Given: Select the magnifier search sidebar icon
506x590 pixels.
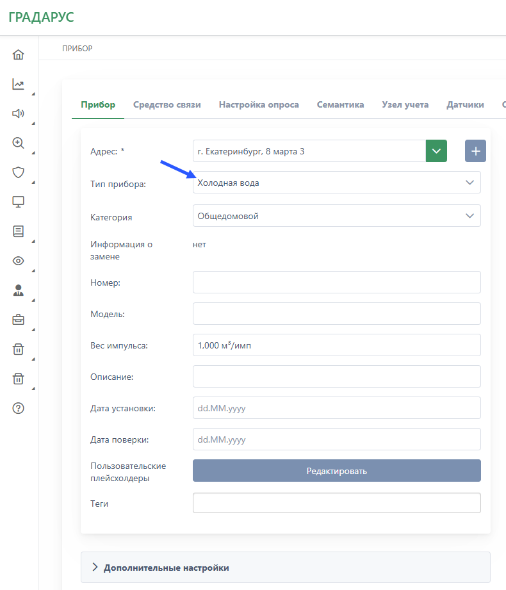Looking at the screenshot, I should pos(18,143).
